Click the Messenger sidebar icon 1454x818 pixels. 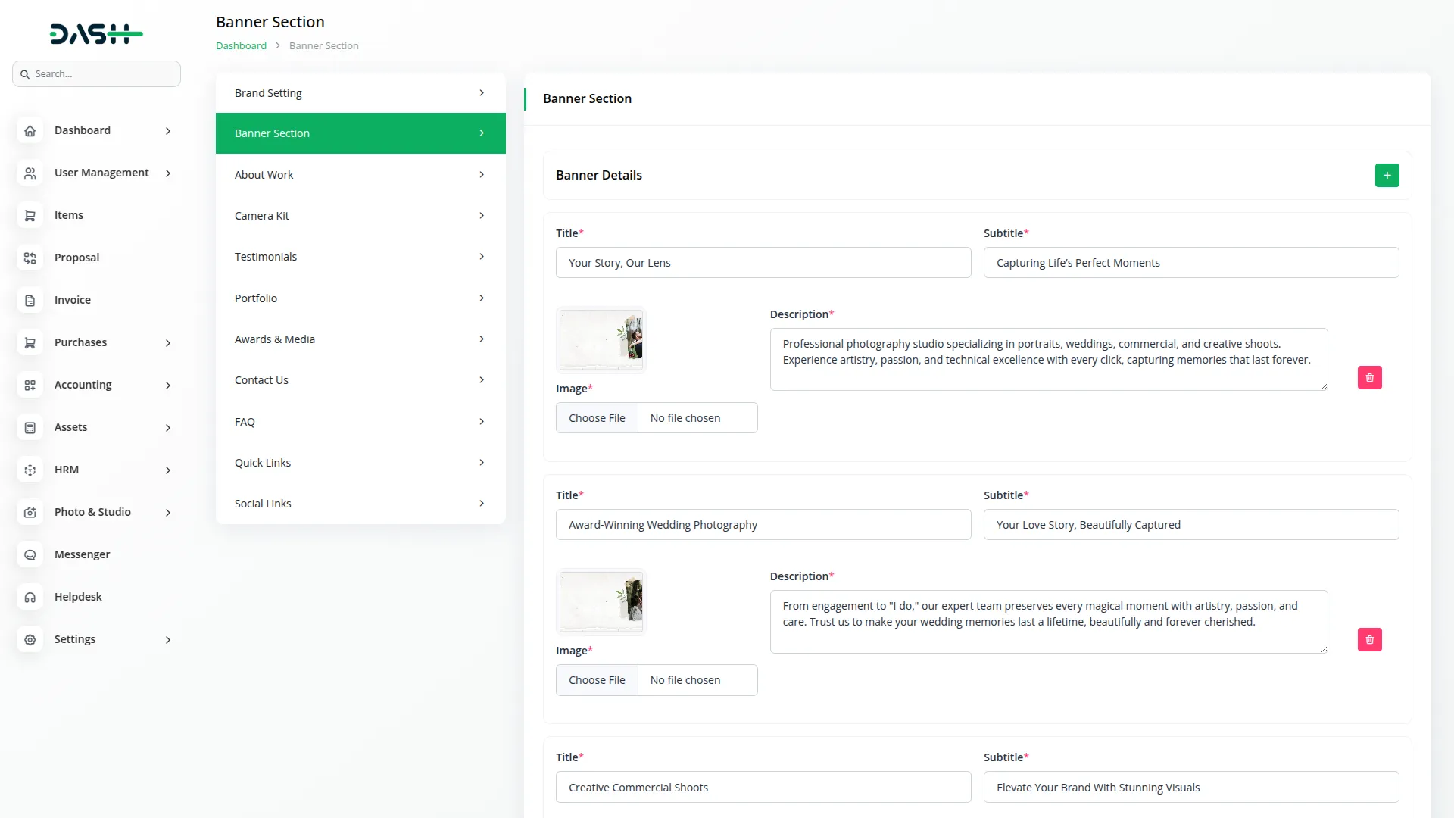[x=30, y=554]
